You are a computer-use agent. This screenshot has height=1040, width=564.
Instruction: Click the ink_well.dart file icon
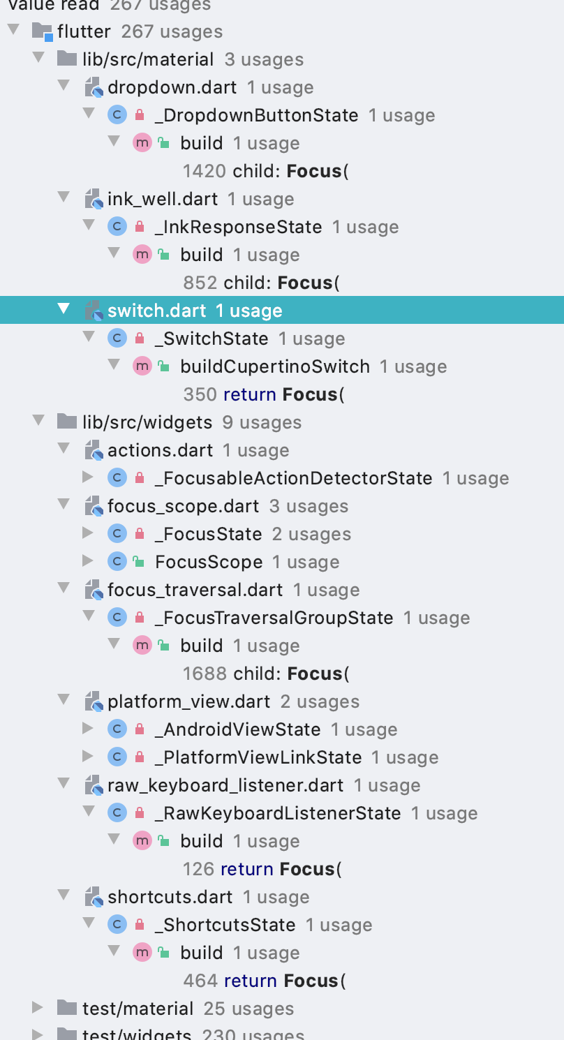tap(92, 198)
